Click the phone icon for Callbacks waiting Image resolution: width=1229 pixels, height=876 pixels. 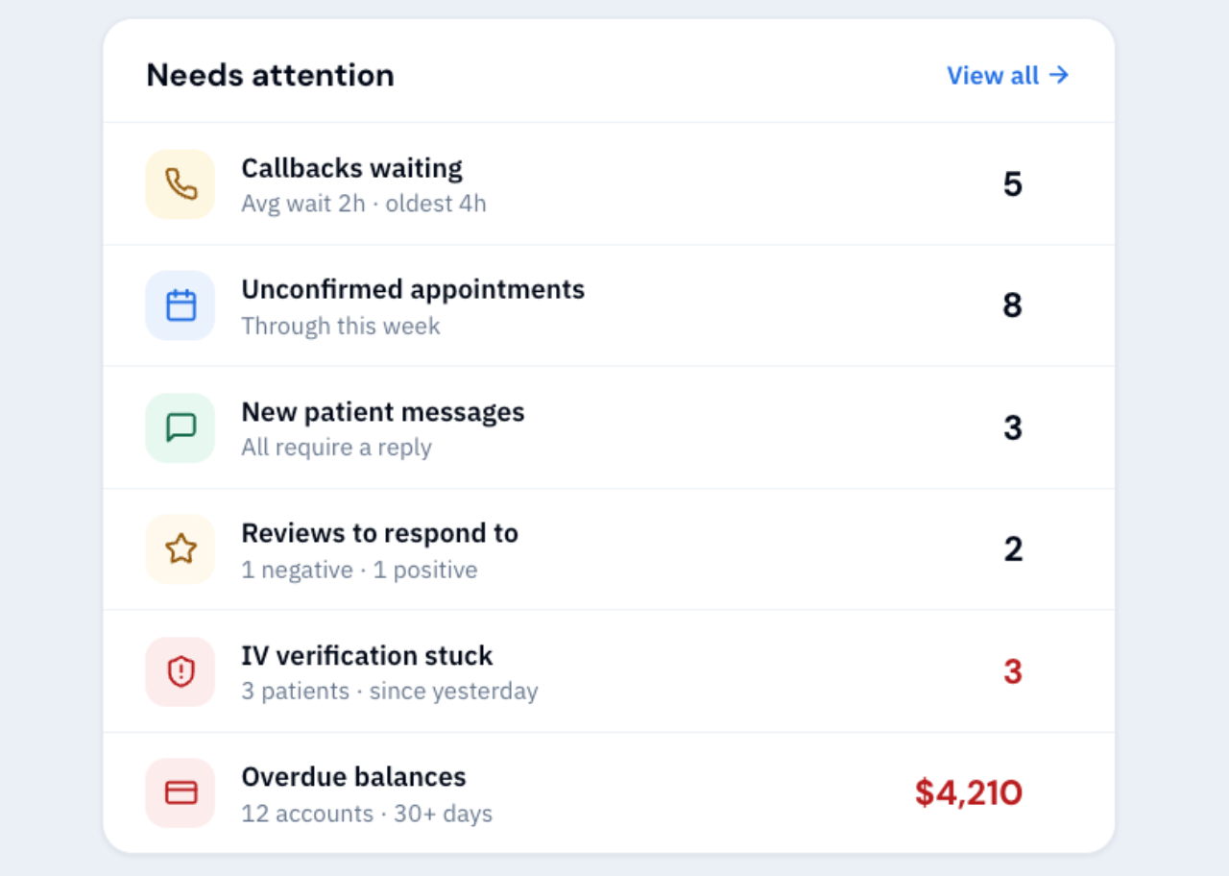click(181, 183)
